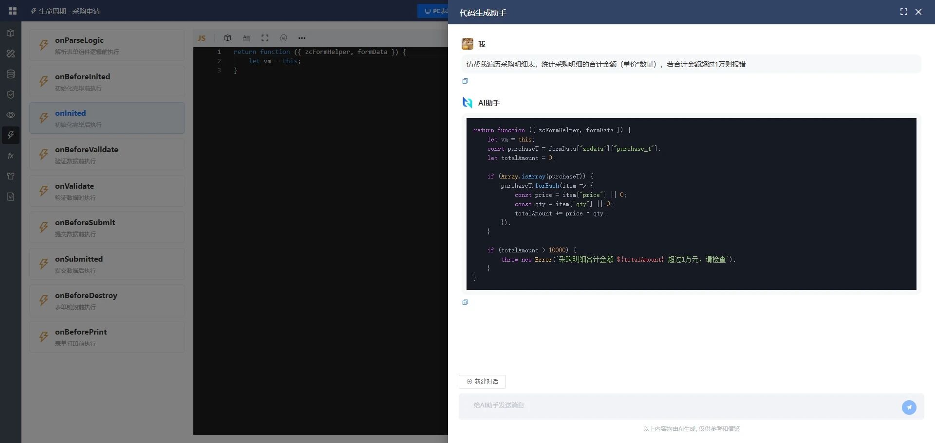The width and height of the screenshot is (935, 443).
Task: Select the onParseLogic lifecycle hook
Action: point(107,45)
